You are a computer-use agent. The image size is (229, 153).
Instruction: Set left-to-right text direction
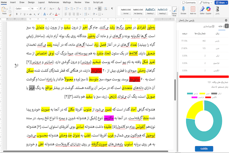pyautogui.click(x=95, y=9)
